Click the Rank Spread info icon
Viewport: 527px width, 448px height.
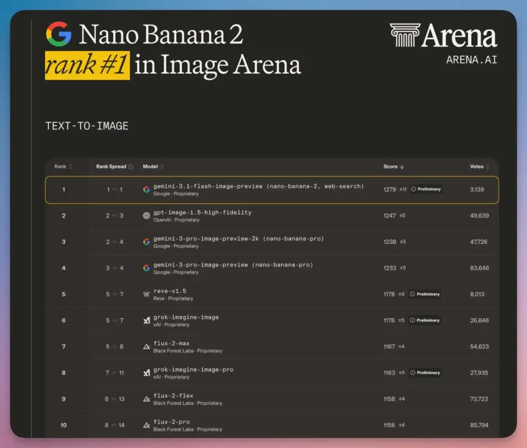pyautogui.click(x=131, y=167)
